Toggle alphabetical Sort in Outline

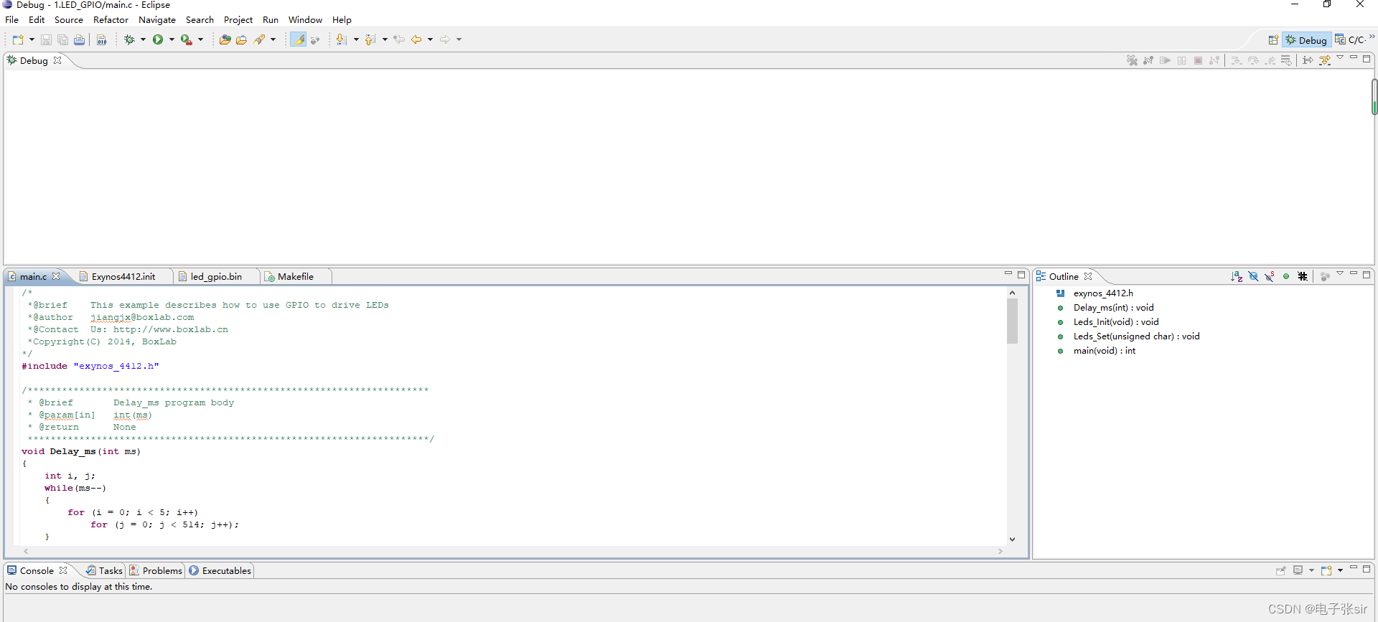point(1237,276)
